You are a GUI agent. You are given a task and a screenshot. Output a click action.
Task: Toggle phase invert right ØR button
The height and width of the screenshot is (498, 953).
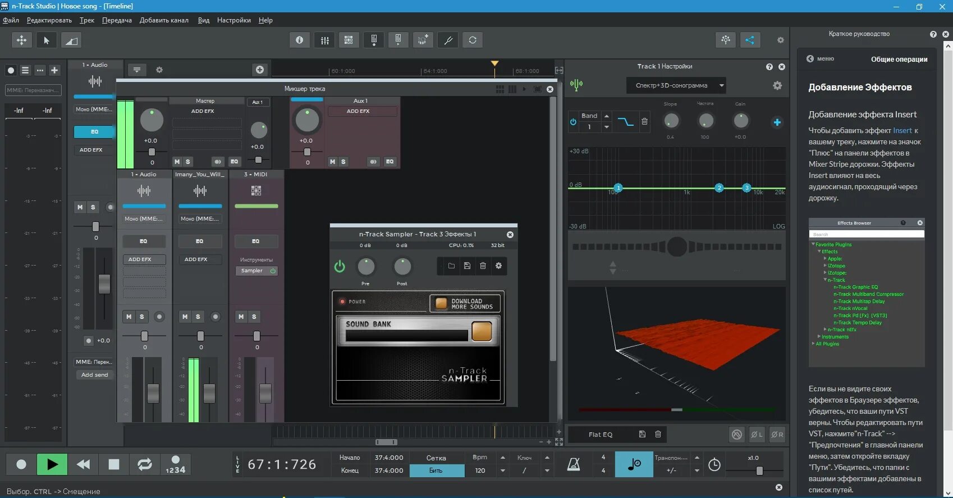click(x=777, y=434)
